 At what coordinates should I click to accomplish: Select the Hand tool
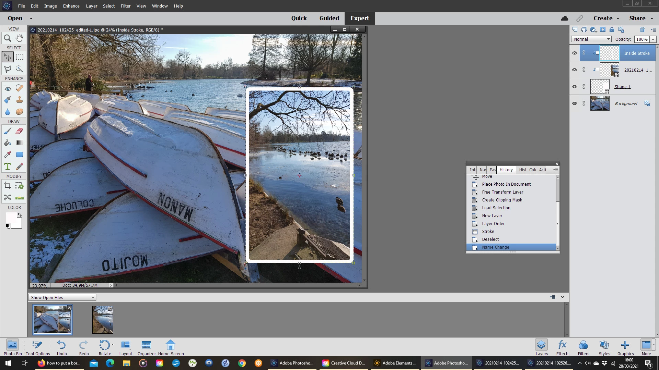point(20,38)
